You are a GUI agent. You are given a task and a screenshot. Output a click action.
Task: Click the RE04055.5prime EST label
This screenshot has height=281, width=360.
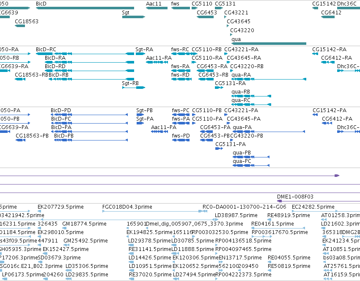(x=289, y=258)
